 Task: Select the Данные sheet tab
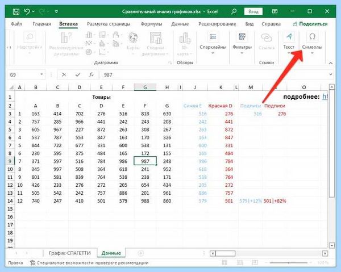111,253
